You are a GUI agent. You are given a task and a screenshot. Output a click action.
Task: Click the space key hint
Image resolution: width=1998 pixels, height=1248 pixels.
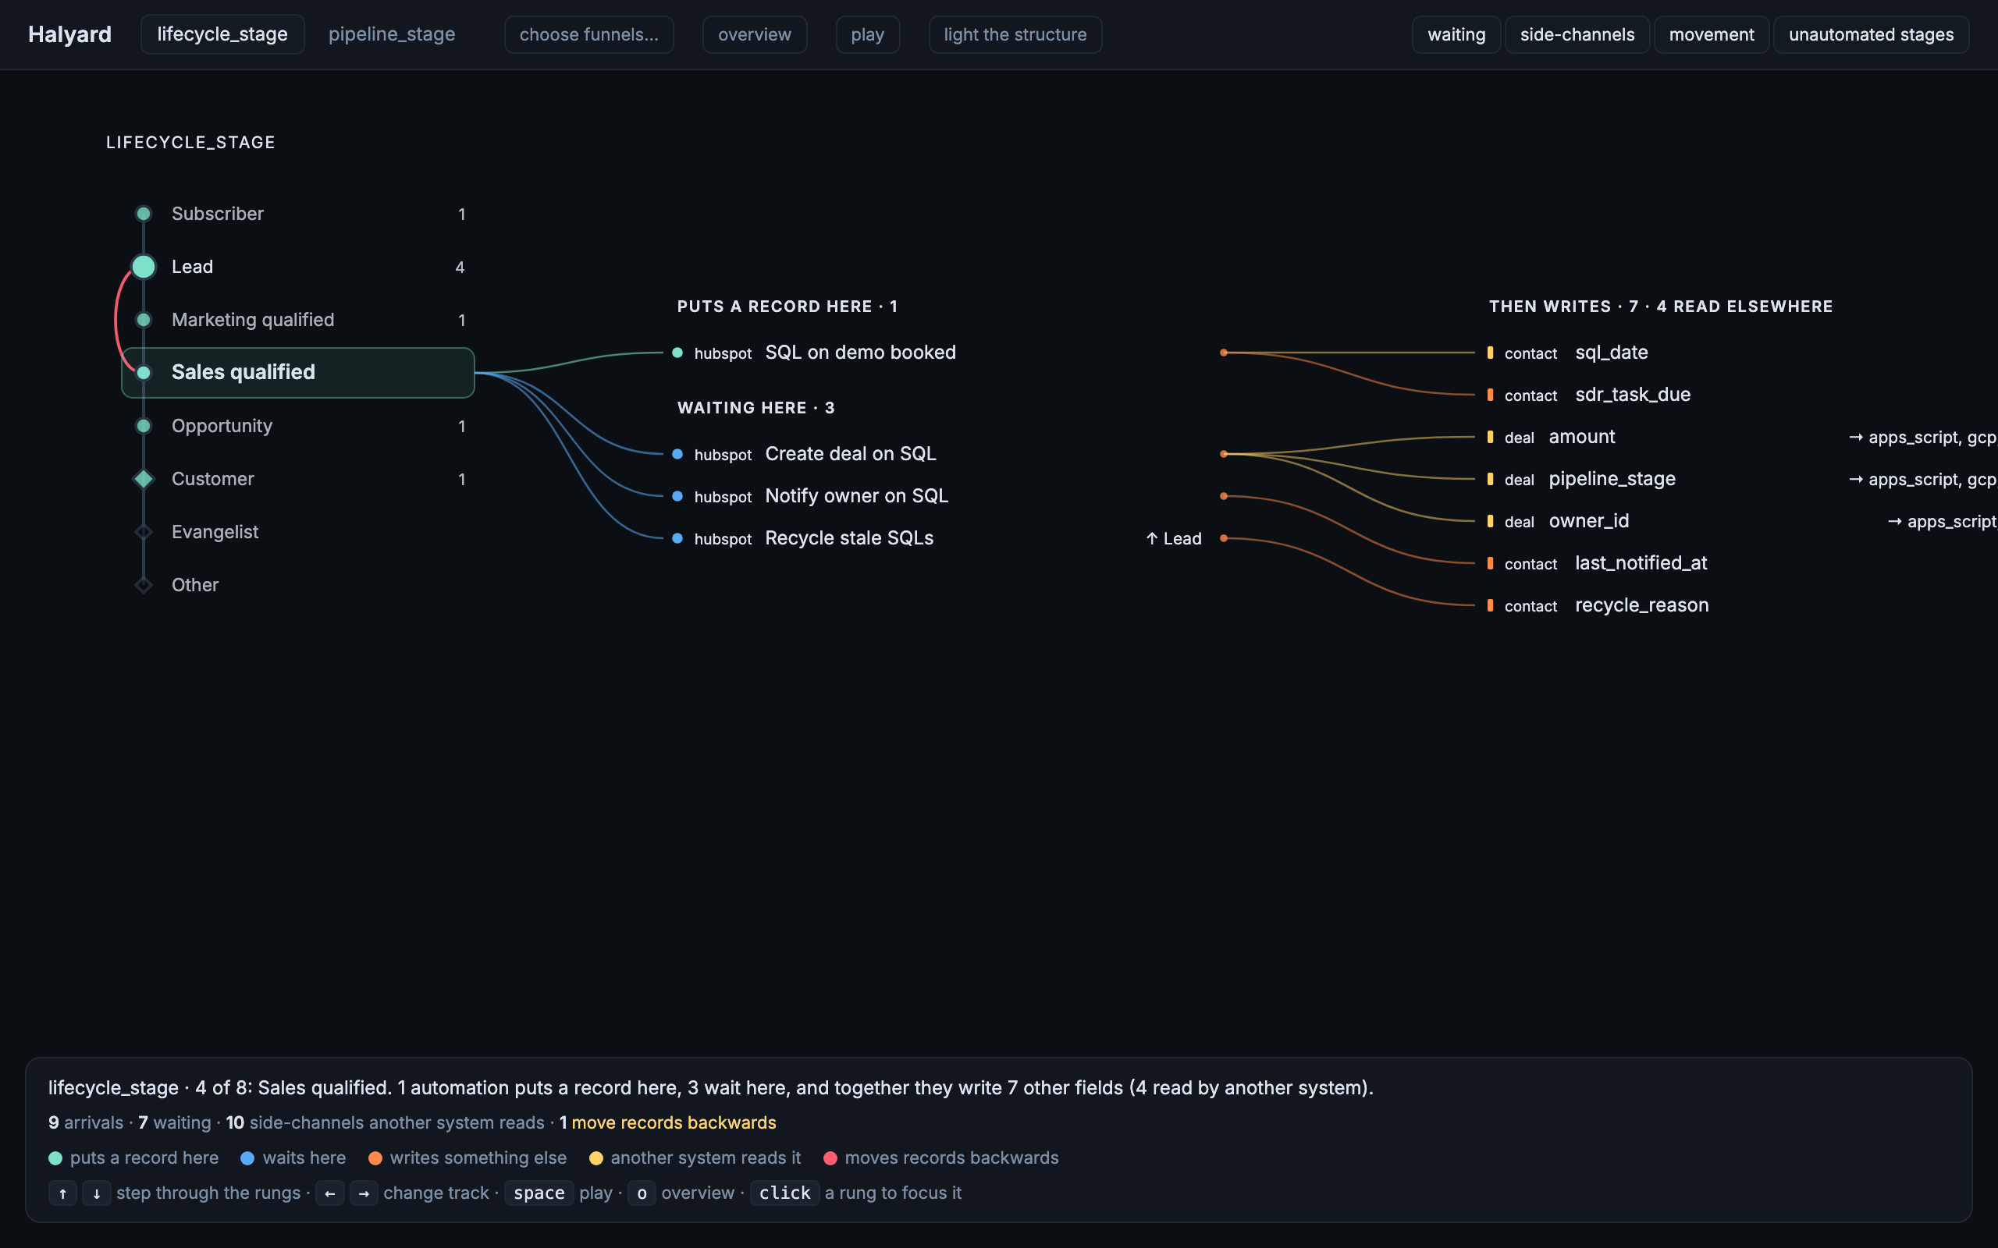tap(539, 1193)
